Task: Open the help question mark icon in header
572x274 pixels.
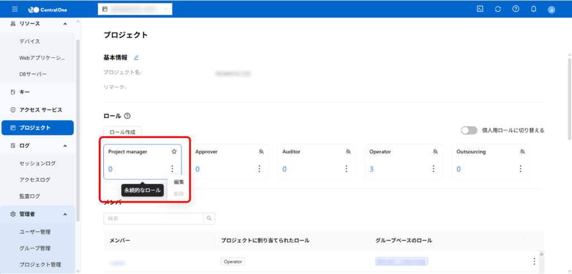Action: 516,9
